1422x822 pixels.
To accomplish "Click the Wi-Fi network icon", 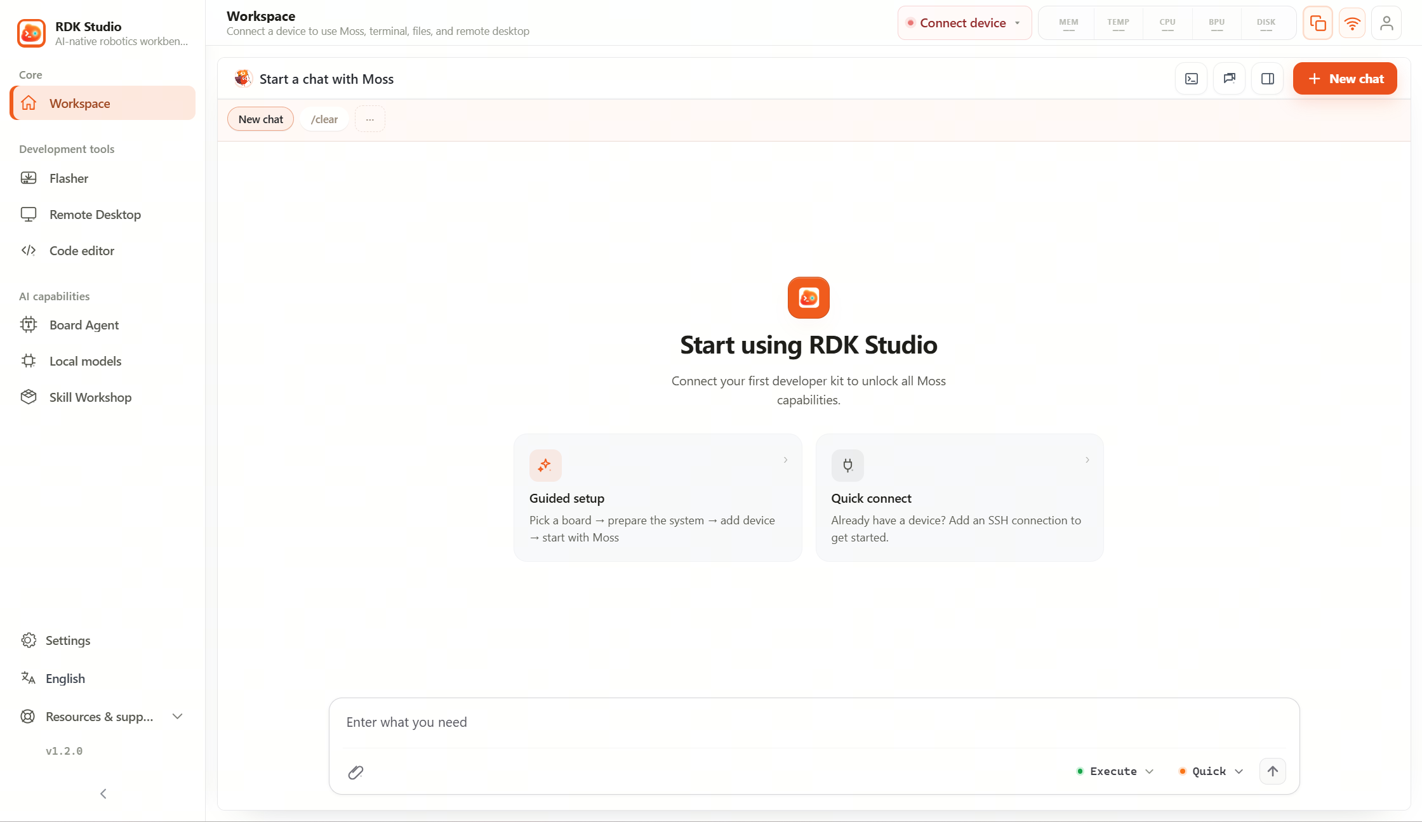I will [1352, 23].
